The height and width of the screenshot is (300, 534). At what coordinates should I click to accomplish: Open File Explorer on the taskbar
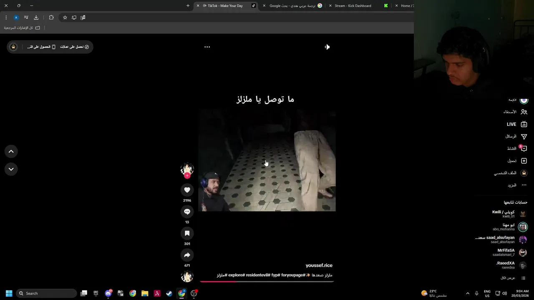coord(145,293)
